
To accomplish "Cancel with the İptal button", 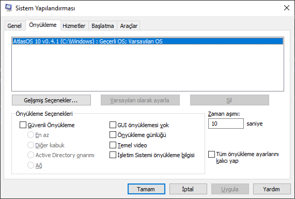I will [x=188, y=189].
